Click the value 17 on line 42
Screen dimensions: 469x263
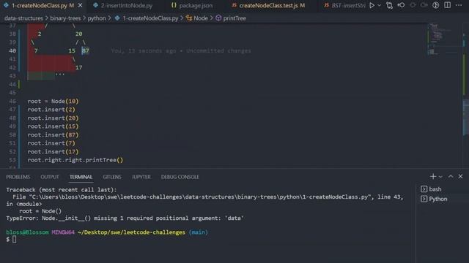78,68
